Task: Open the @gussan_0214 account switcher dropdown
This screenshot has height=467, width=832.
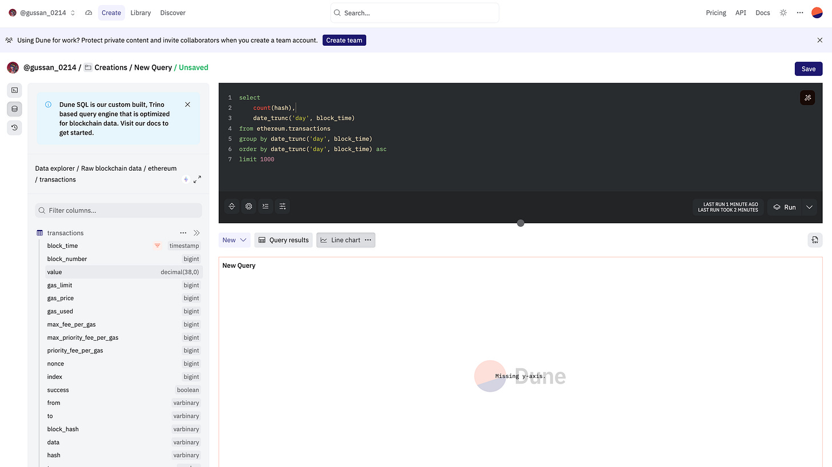Action: [42, 13]
